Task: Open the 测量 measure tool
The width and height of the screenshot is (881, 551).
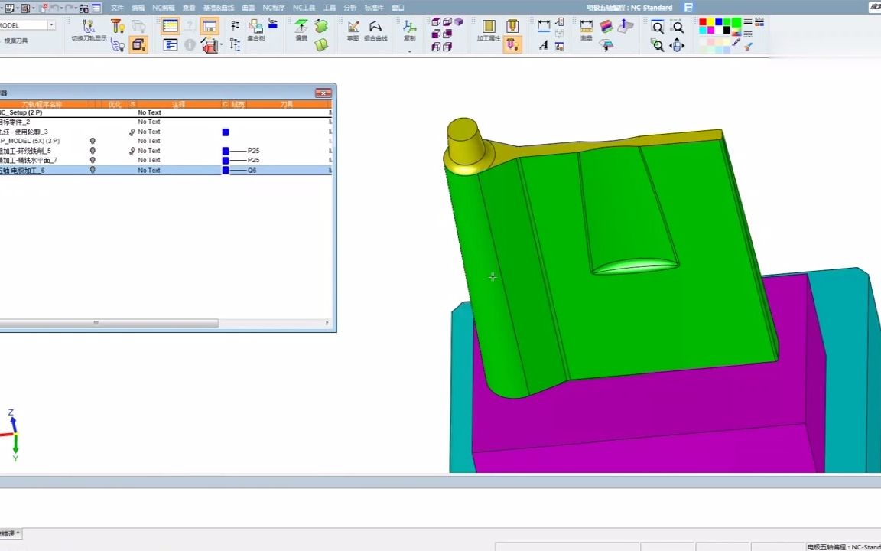Action: pos(586,27)
